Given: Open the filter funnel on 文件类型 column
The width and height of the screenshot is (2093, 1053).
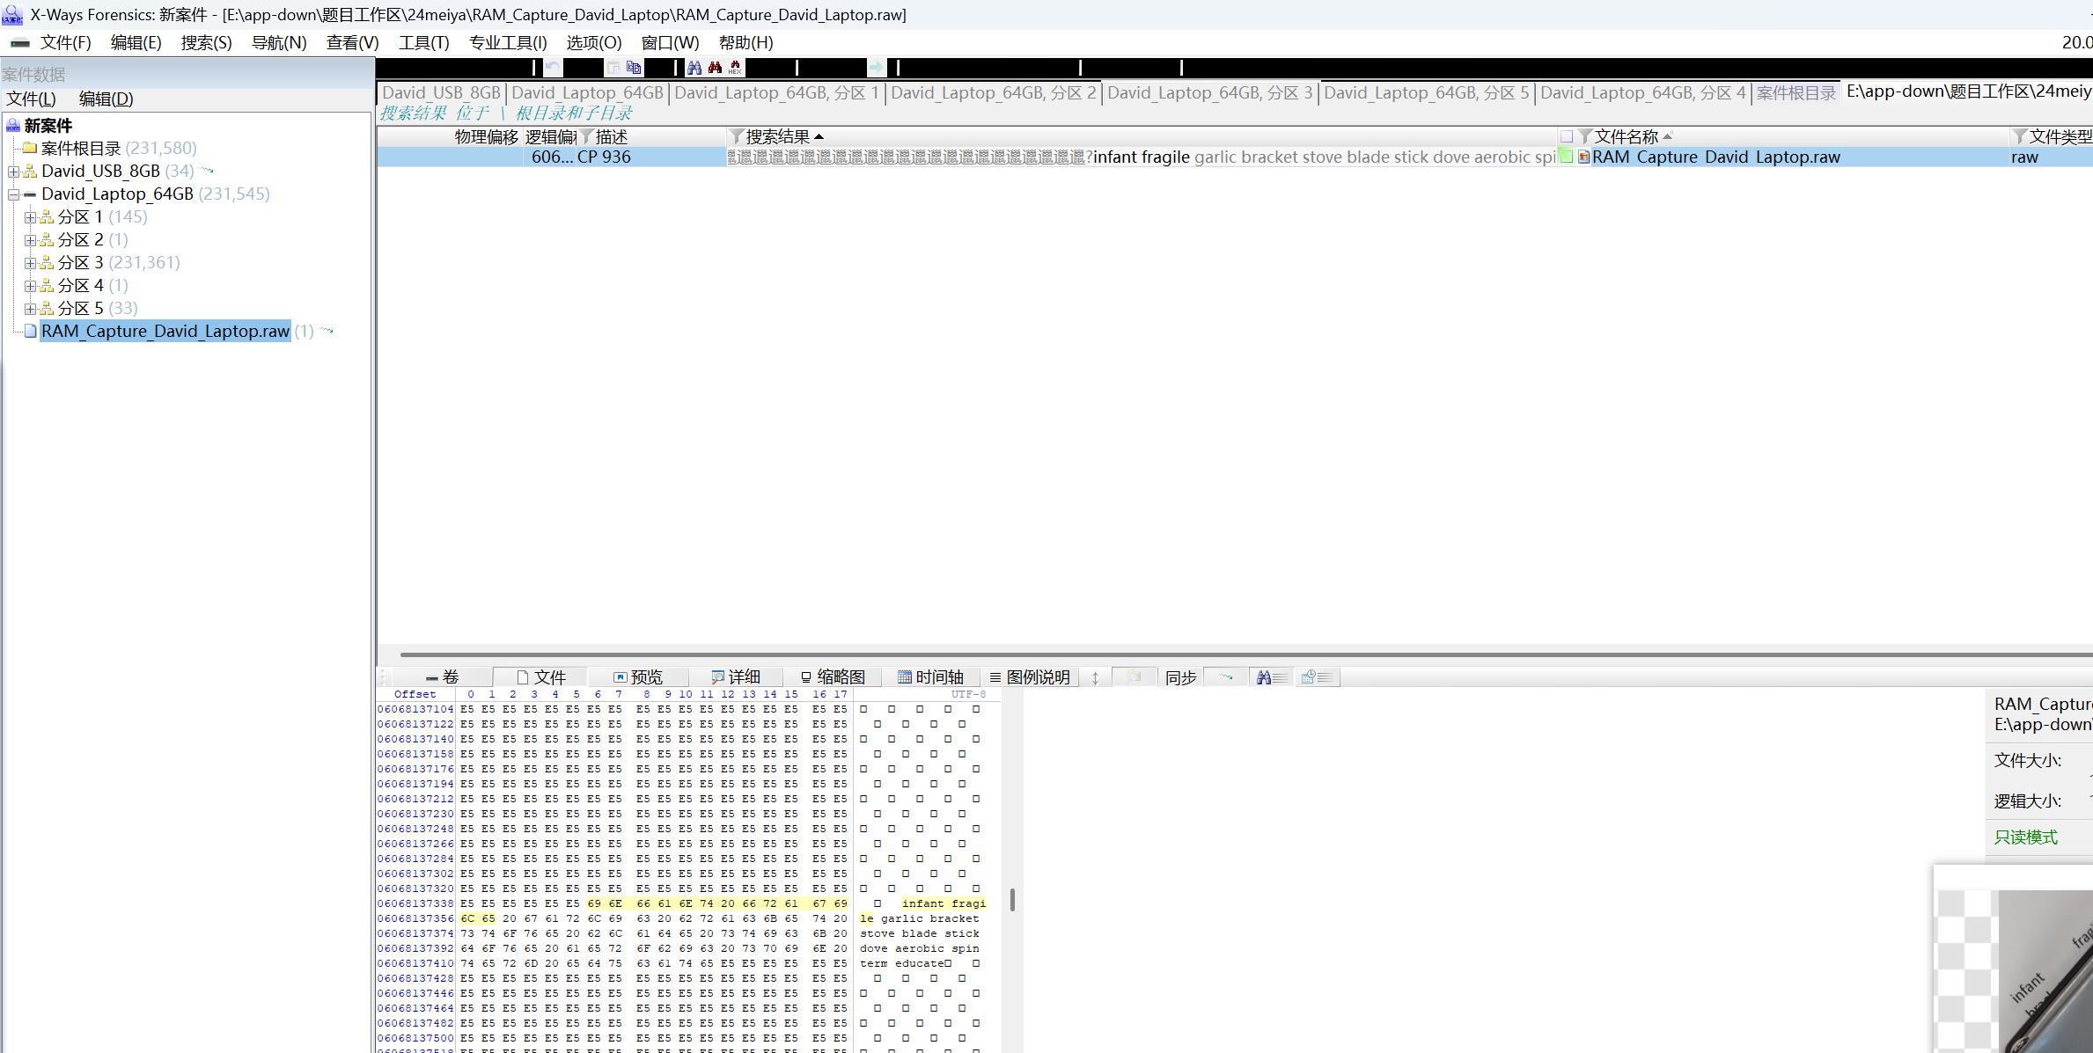Looking at the screenshot, I should point(2020,135).
